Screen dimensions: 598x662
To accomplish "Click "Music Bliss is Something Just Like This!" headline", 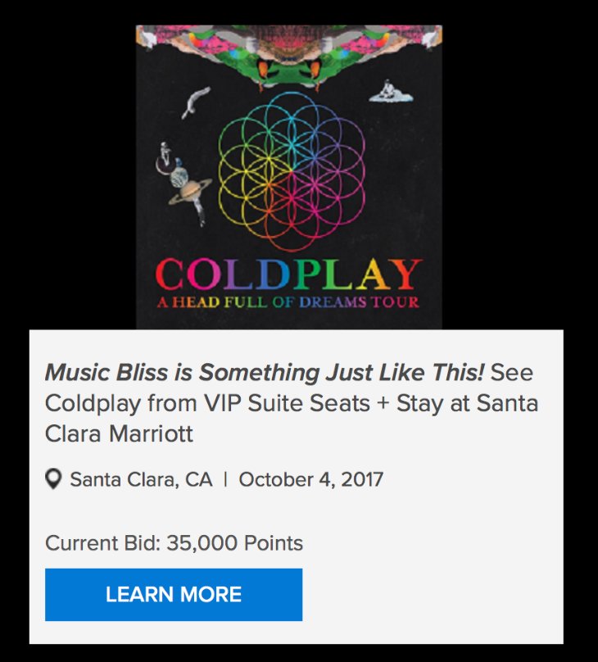I will pyautogui.click(x=264, y=374).
